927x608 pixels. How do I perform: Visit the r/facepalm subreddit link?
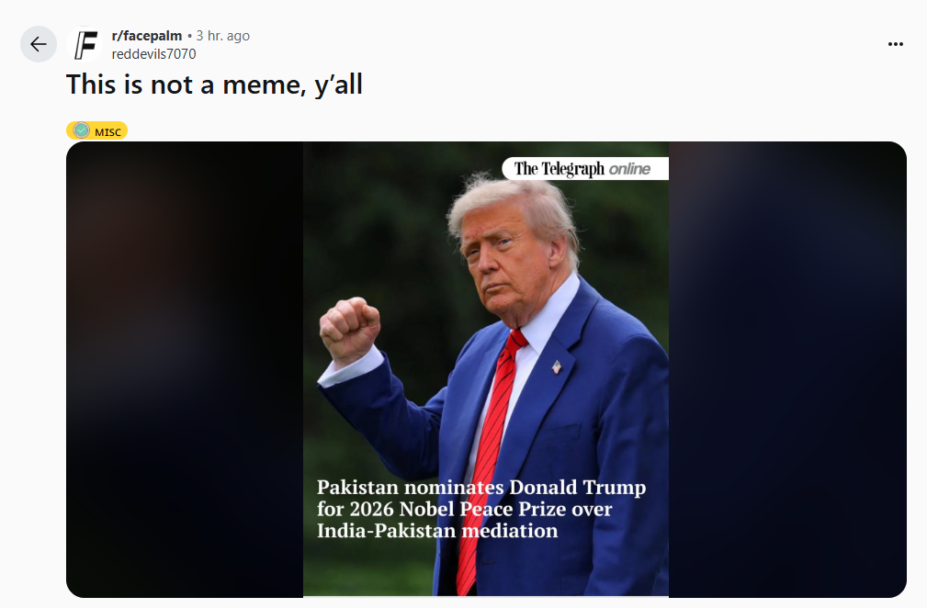(147, 36)
